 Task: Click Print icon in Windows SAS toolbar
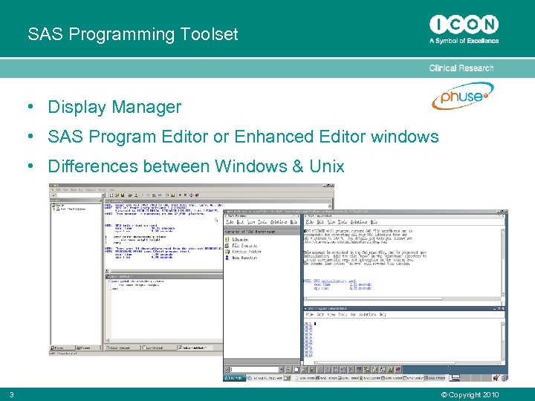pyautogui.click(x=130, y=195)
